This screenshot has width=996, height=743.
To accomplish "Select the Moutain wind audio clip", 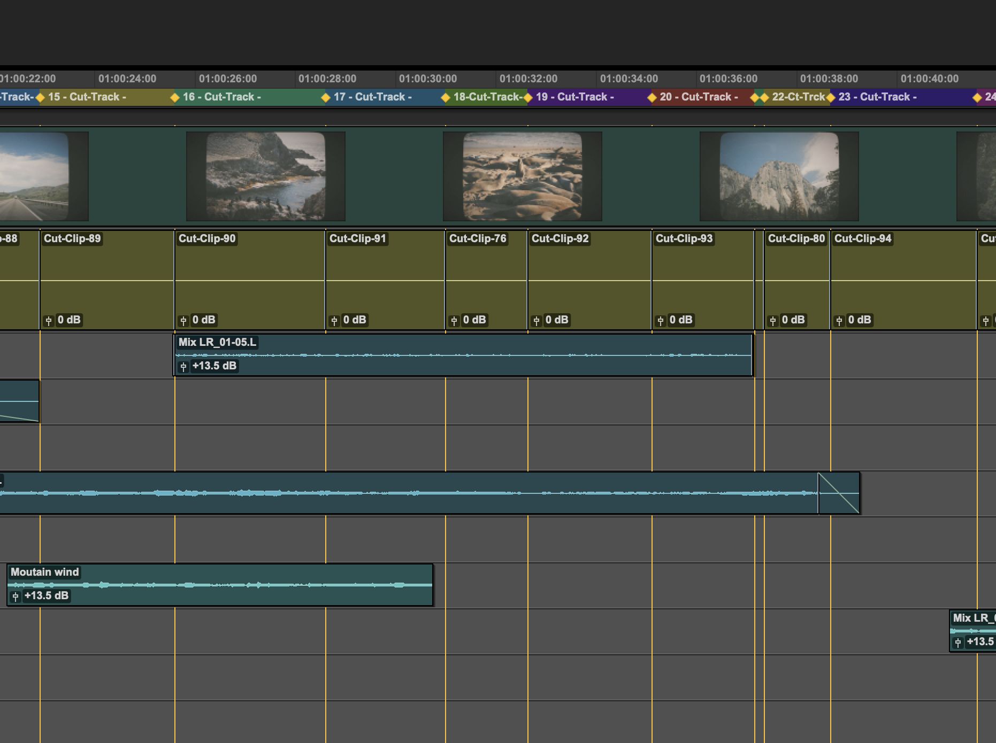I will pyautogui.click(x=220, y=585).
